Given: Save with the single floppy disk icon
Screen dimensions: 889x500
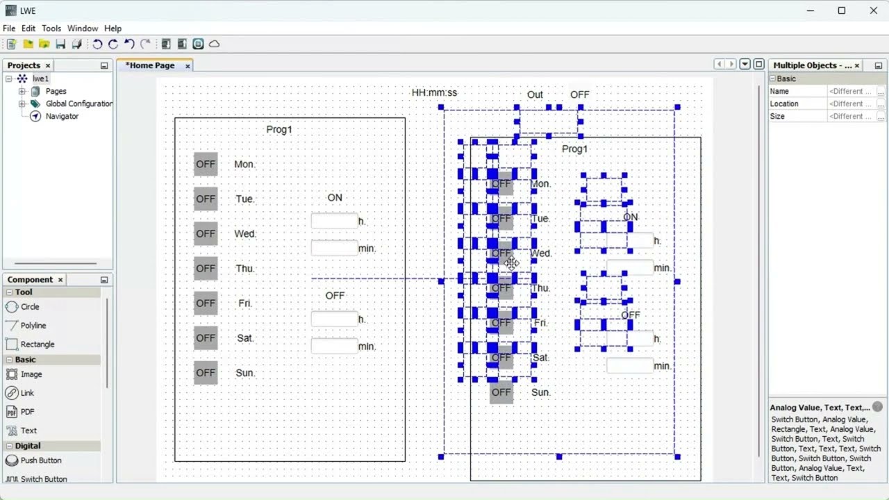Looking at the screenshot, I should tap(60, 44).
